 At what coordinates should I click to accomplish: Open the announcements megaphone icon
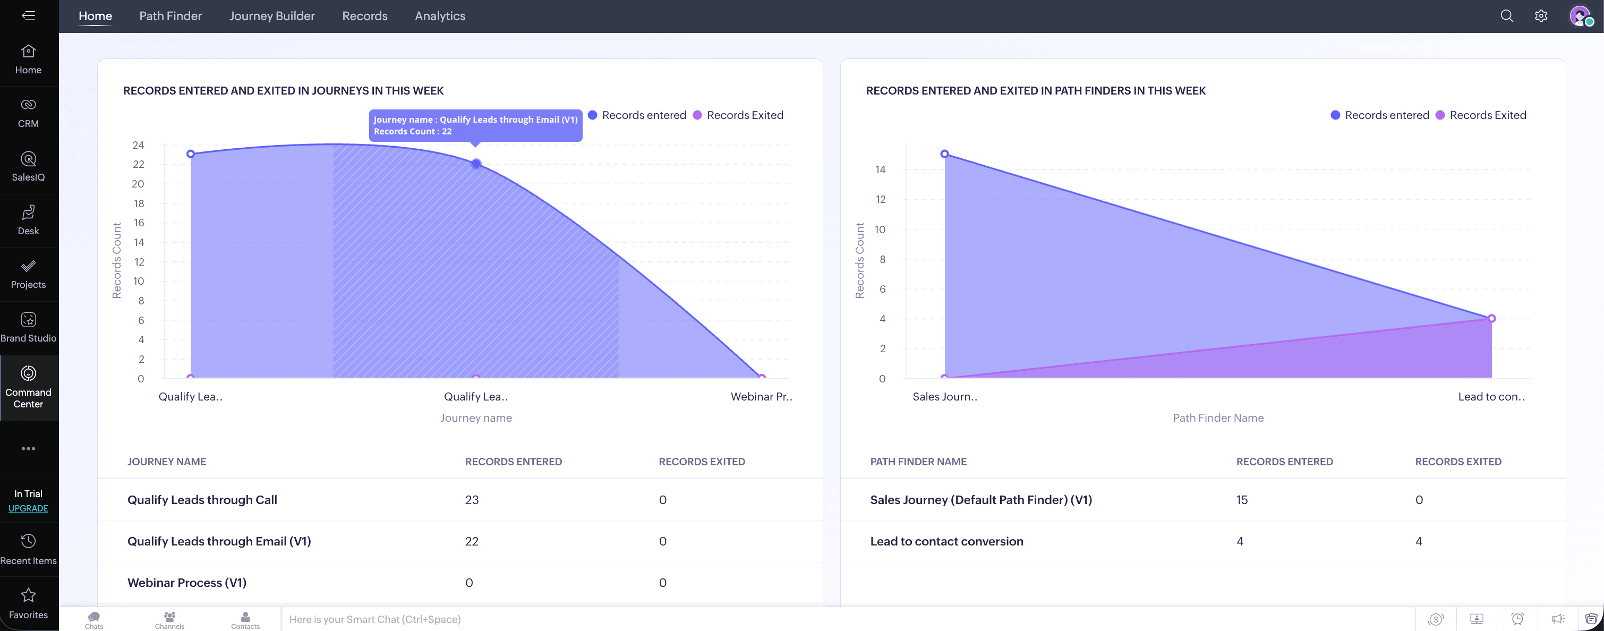(x=1557, y=619)
